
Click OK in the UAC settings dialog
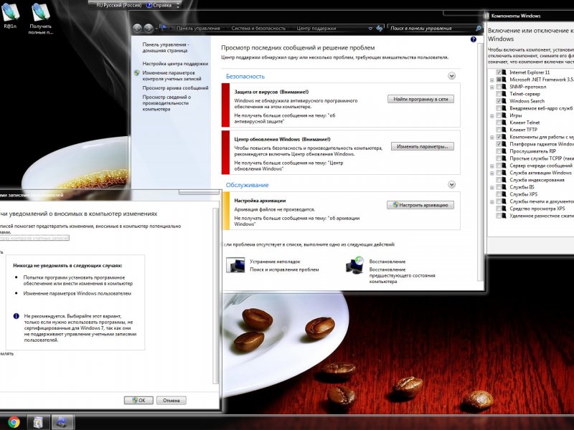click(x=138, y=401)
